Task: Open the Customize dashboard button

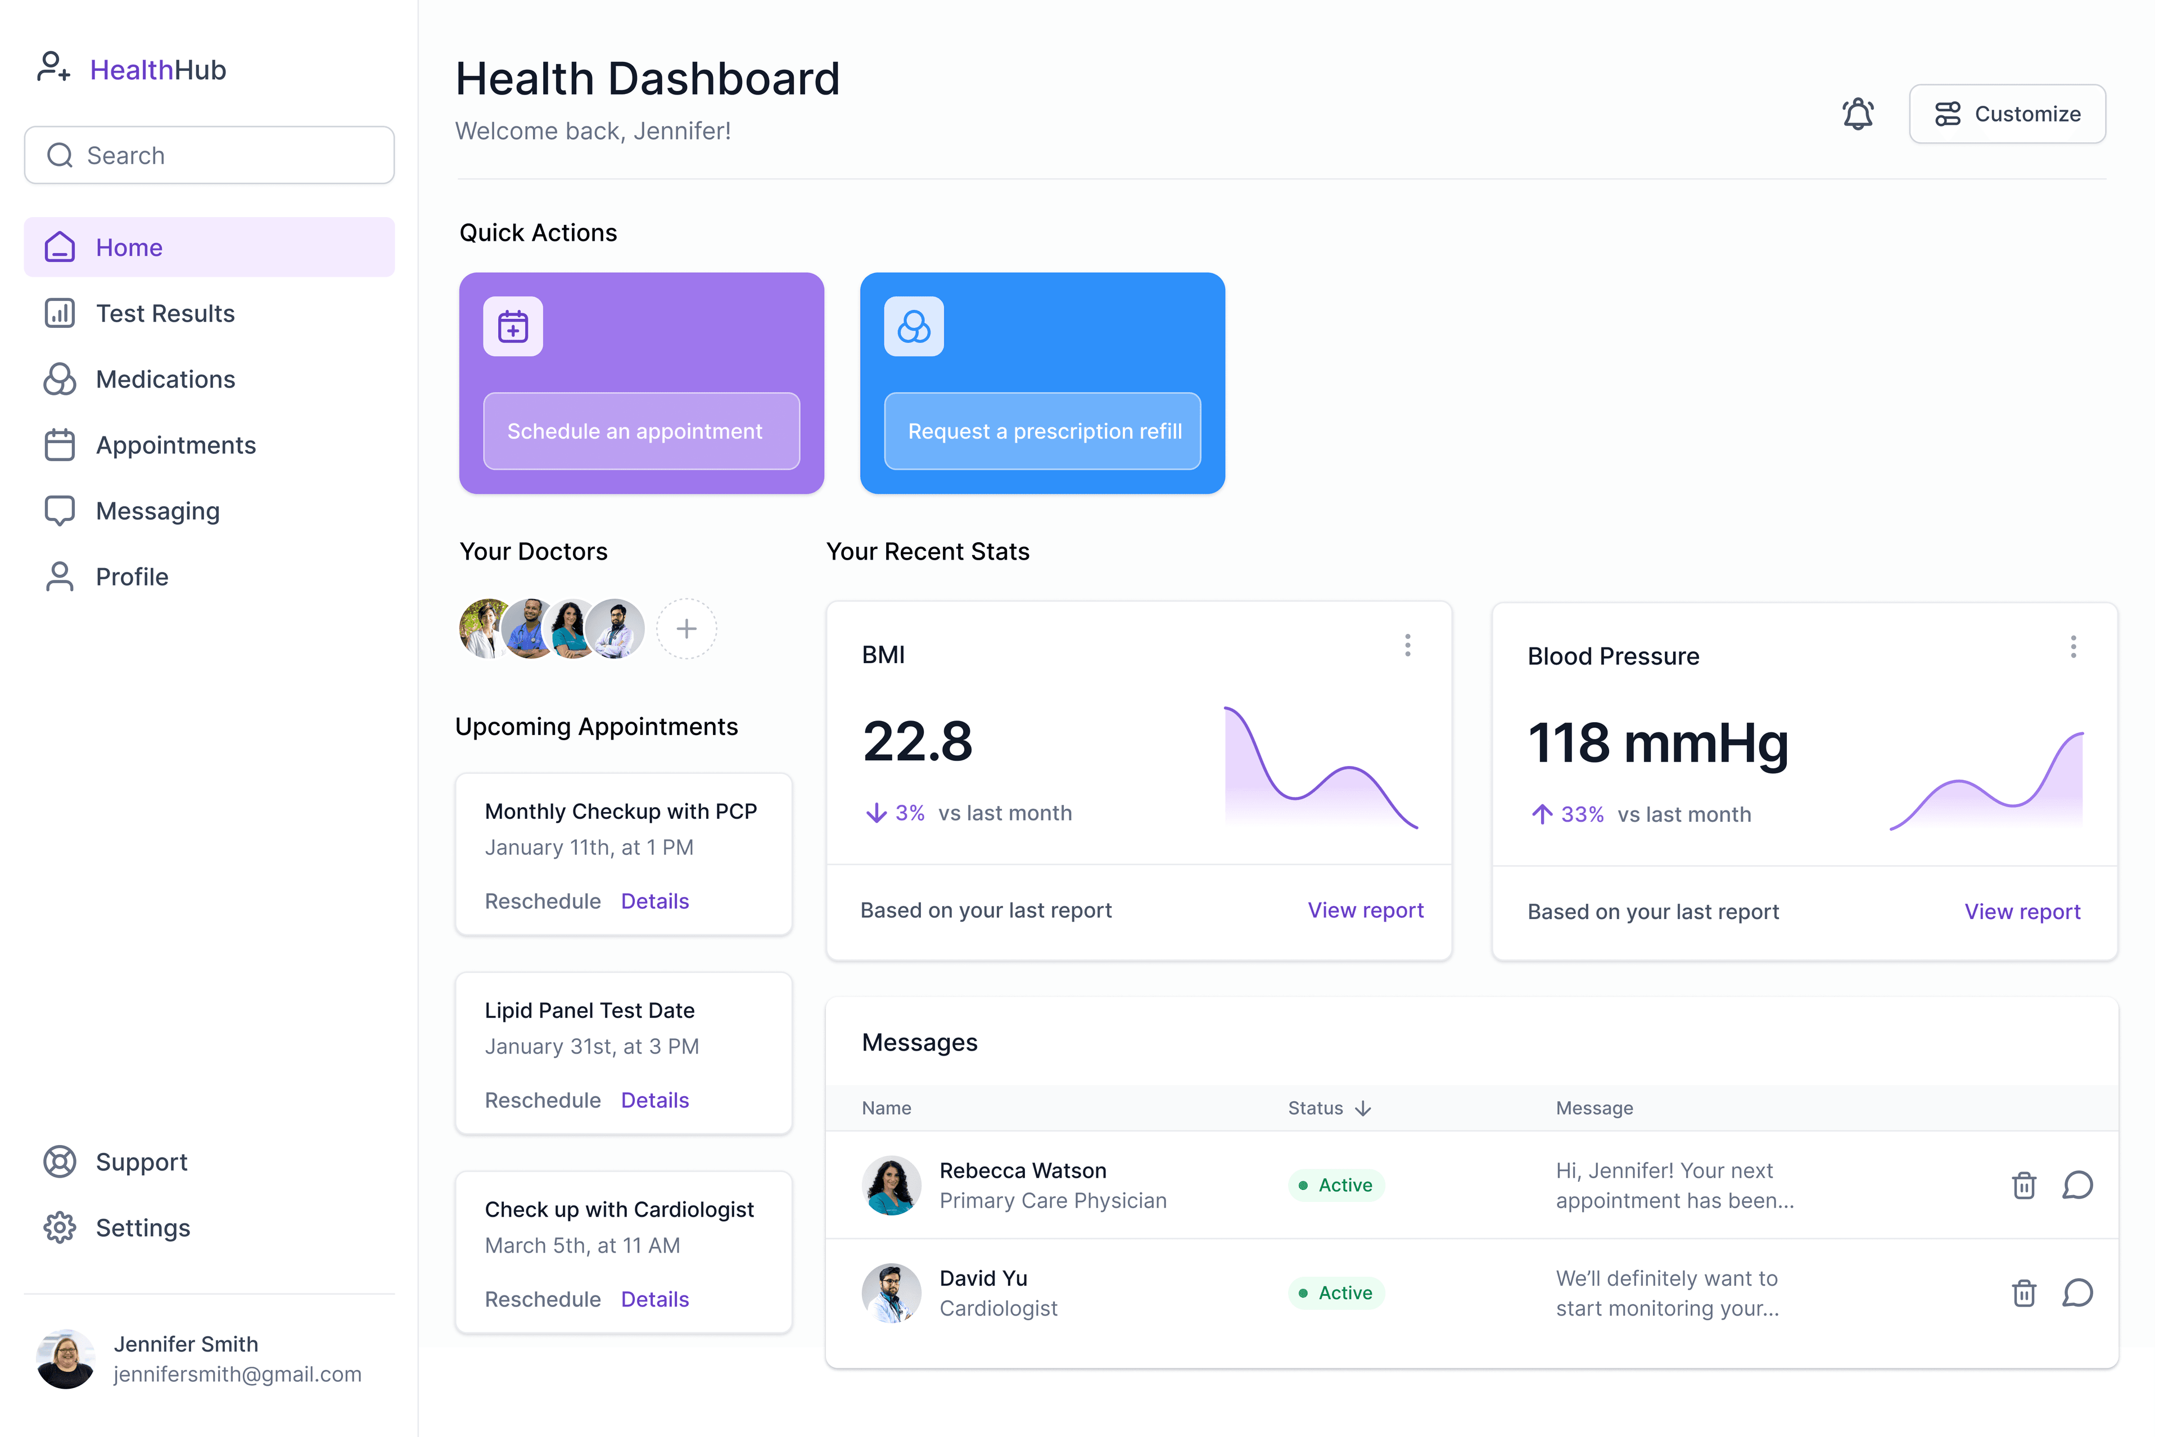Action: click(2006, 114)
